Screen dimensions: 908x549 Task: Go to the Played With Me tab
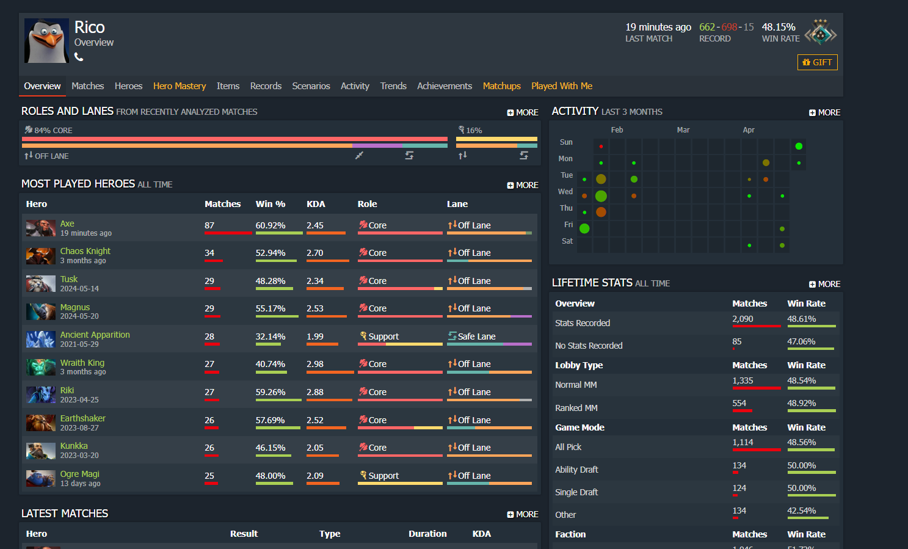562,86
